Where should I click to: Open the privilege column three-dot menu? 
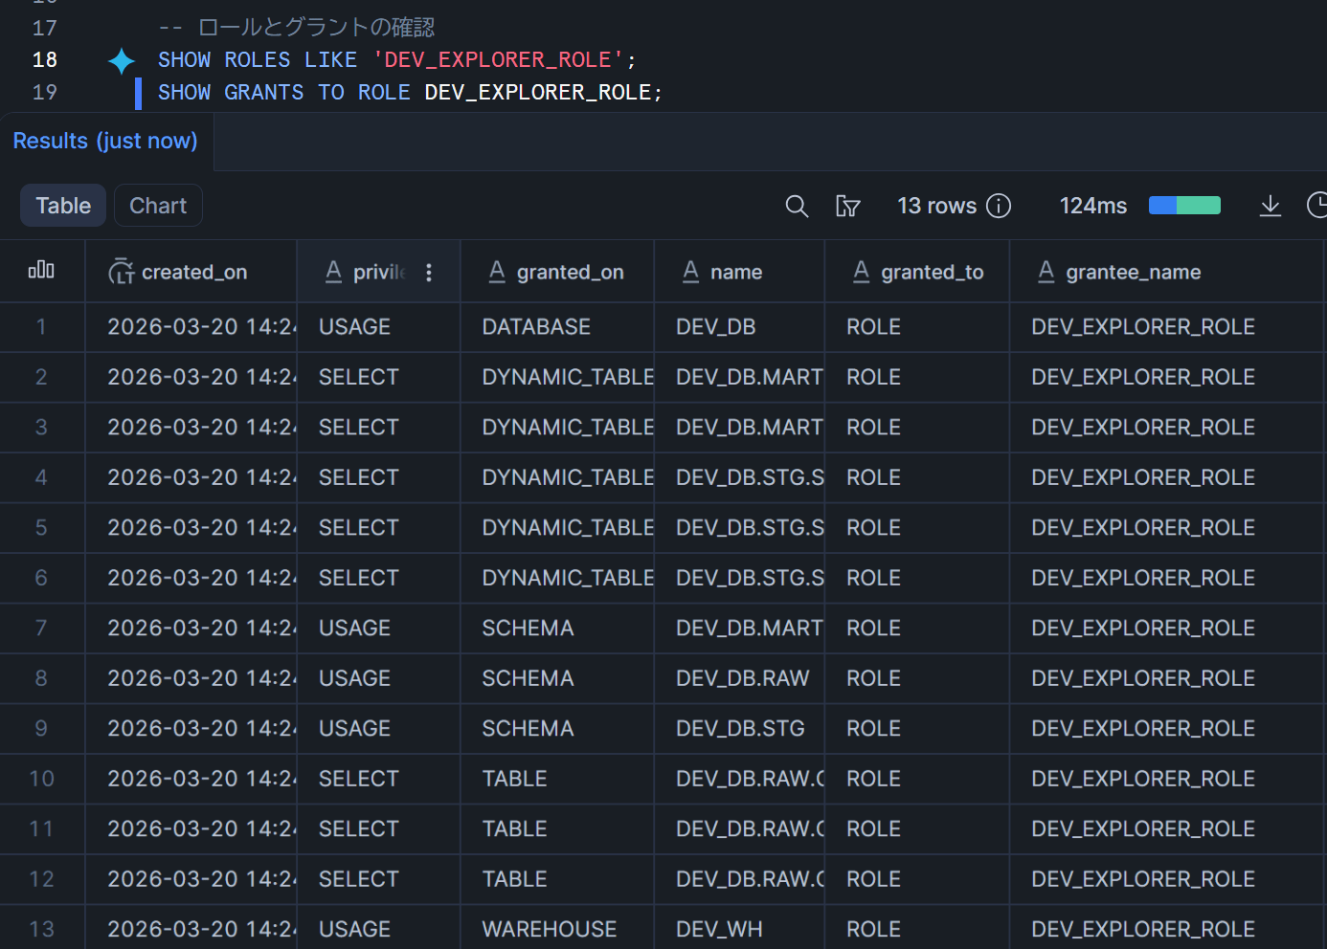[x=429, y=273]
